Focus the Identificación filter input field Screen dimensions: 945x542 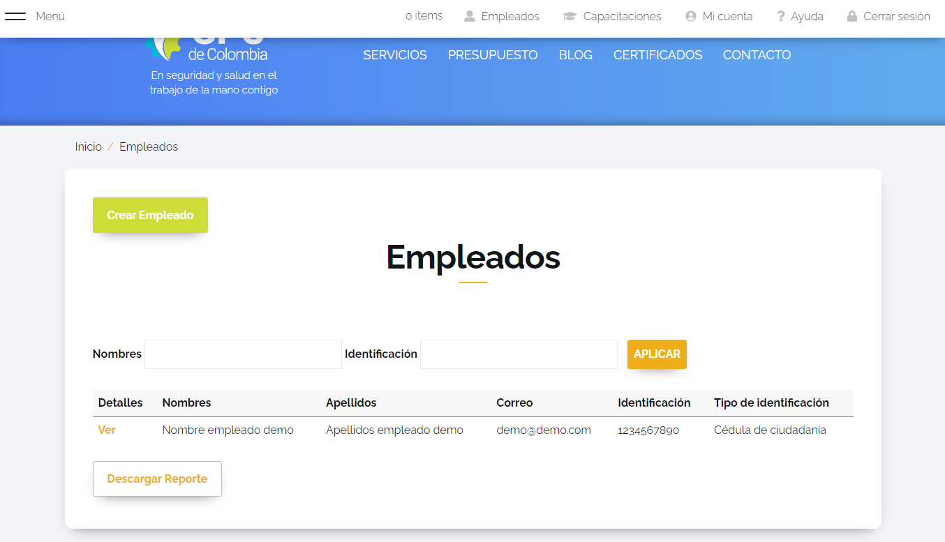point(519,354)
